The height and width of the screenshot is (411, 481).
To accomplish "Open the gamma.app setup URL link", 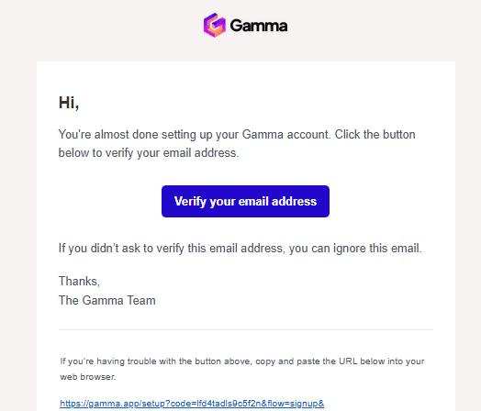I will (x=192, y=404).
